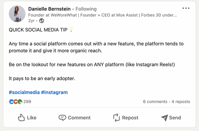Image resolution: width=199 pixels, height=131 pixels.
Task: Open the #instagram hashtag link
Action: coord(54,92)
